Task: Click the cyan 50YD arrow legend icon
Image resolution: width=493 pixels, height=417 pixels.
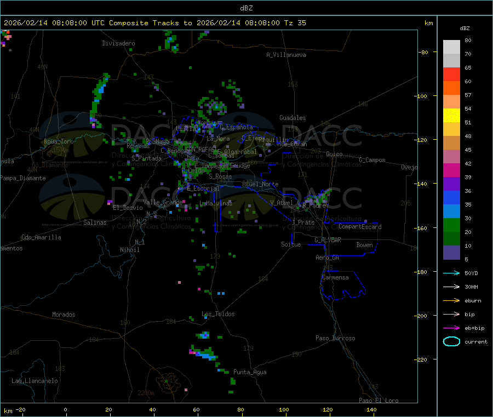Action: 451,273
